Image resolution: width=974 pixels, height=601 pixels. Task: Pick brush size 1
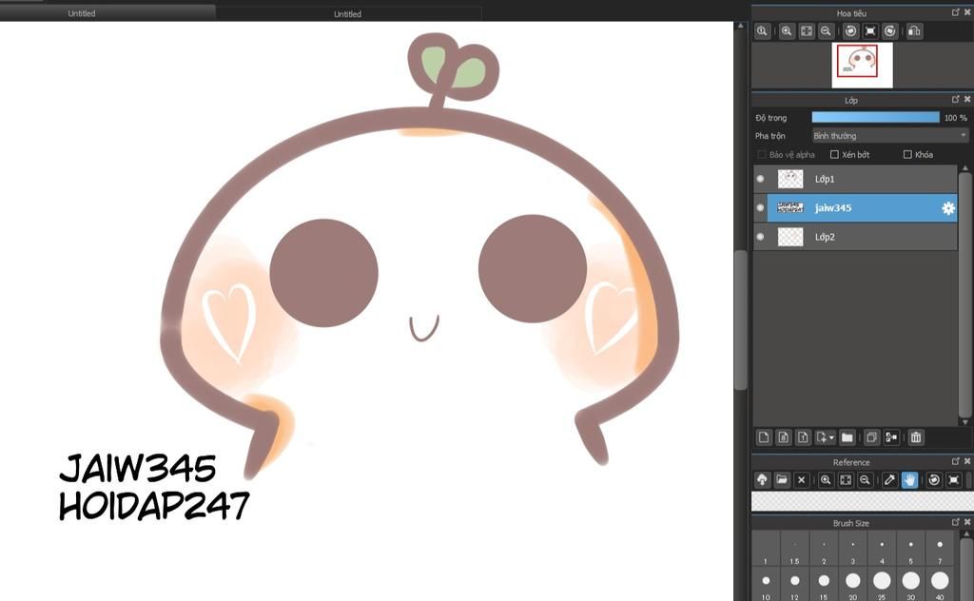tap(766, 549)
